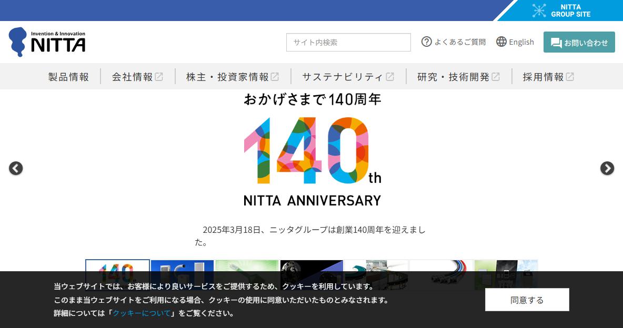Open the クッキーについて link

(x=142, y=313)
